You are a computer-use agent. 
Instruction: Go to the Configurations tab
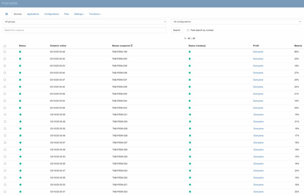(x=52, y=14)
